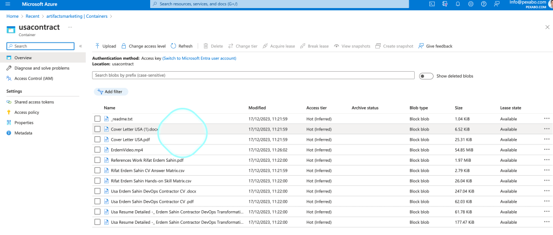Open ellipsis menu for ErdemVideo.mp4 row
Viewport: 553px width, 235px height.
point(547,150)
